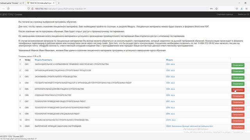Click the 'Выйти' logout link in the navbar
250x140 pixels.
(243, 14)
